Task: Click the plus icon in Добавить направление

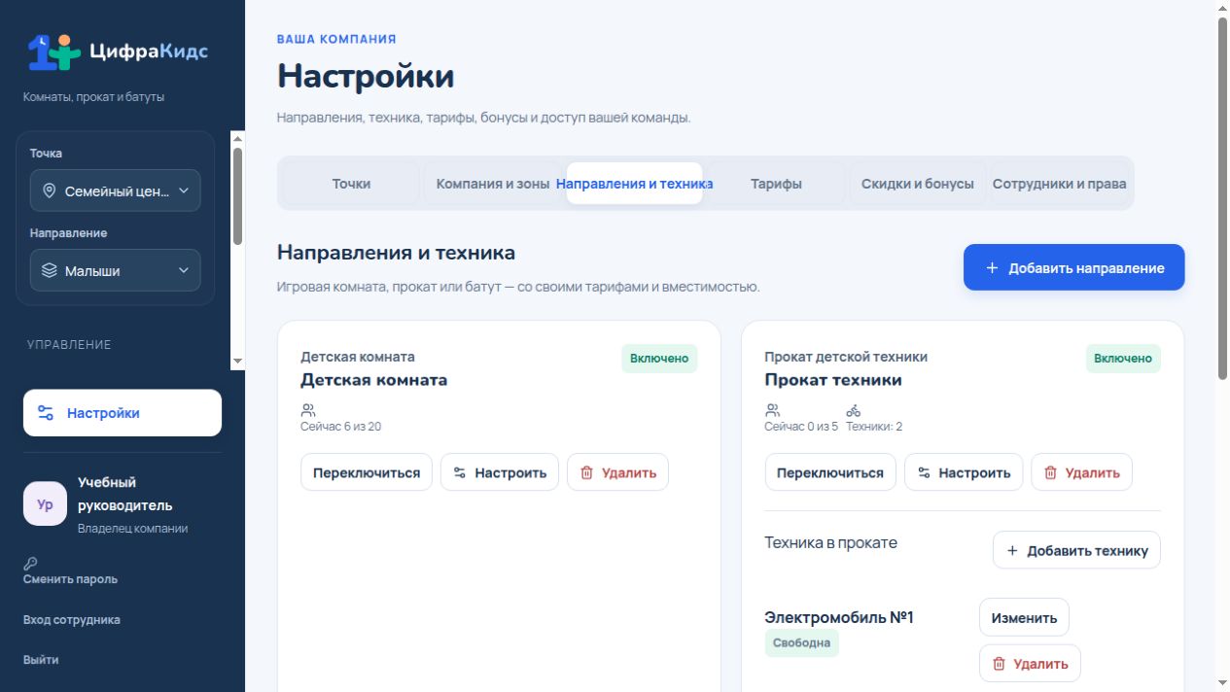Action: click(x=992, y=268)
